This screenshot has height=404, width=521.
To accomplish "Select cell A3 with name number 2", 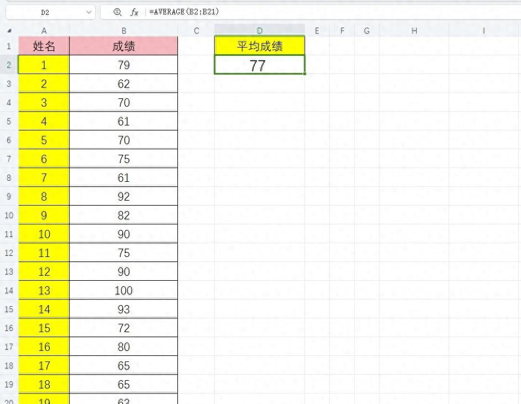I will click(x=44, y=83).
